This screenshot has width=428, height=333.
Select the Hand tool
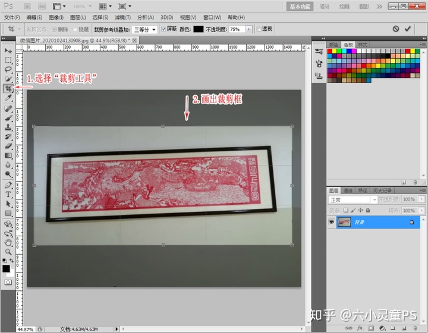[8, 242]
